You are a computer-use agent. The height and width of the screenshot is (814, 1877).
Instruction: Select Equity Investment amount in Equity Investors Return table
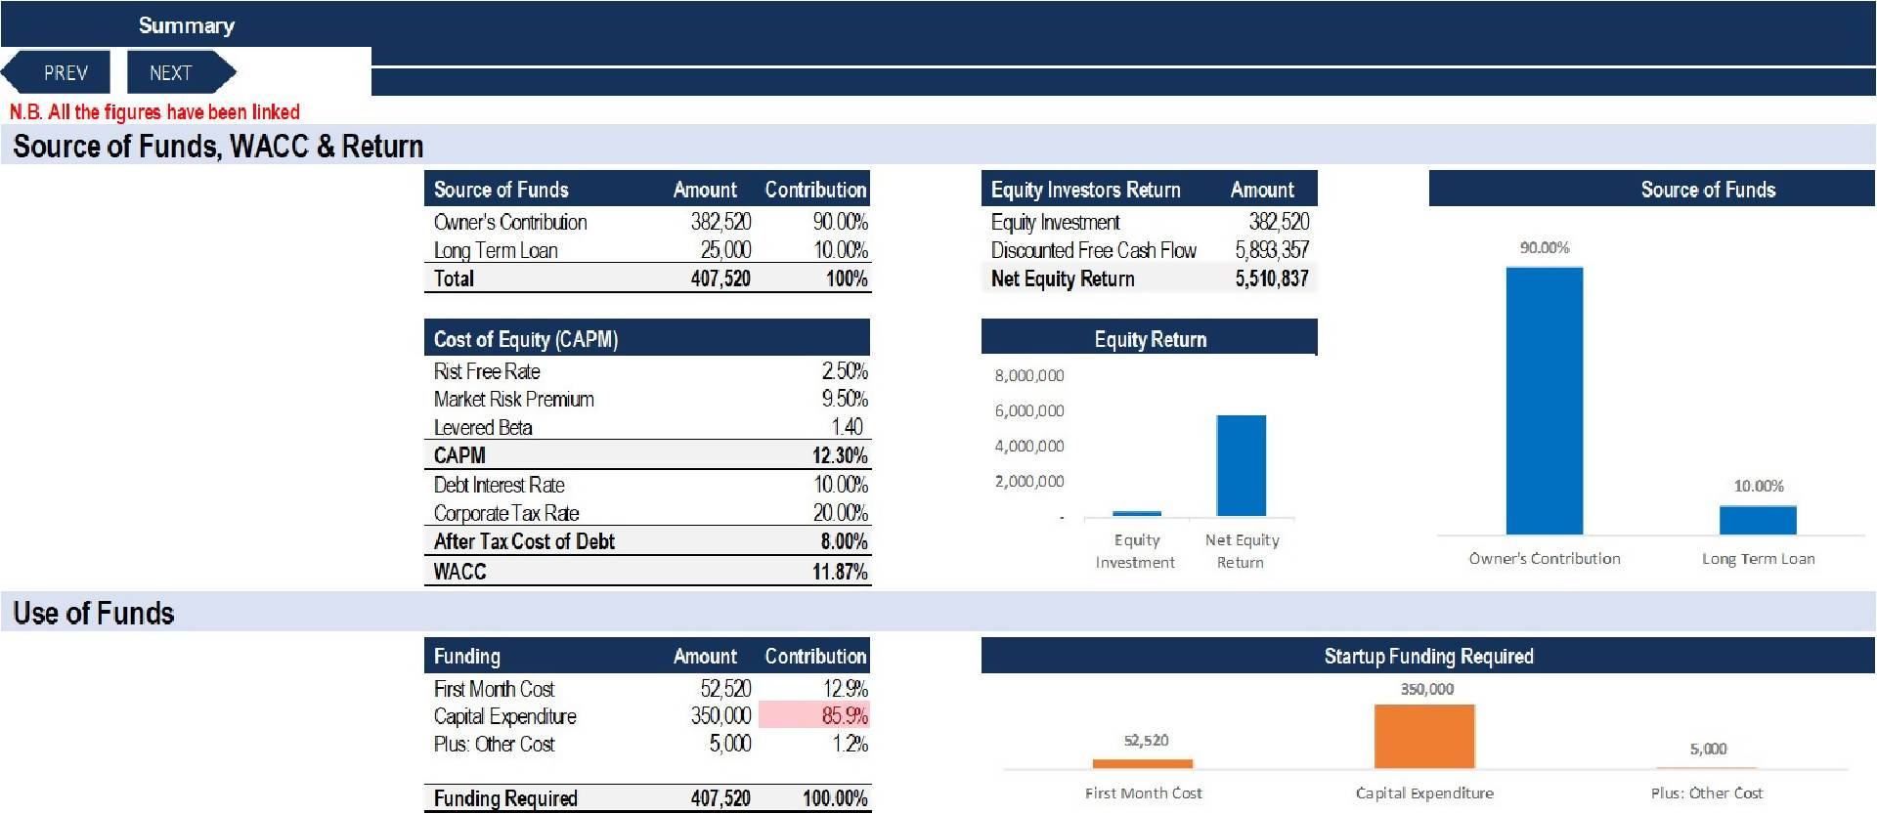[x=1279, y=222]
